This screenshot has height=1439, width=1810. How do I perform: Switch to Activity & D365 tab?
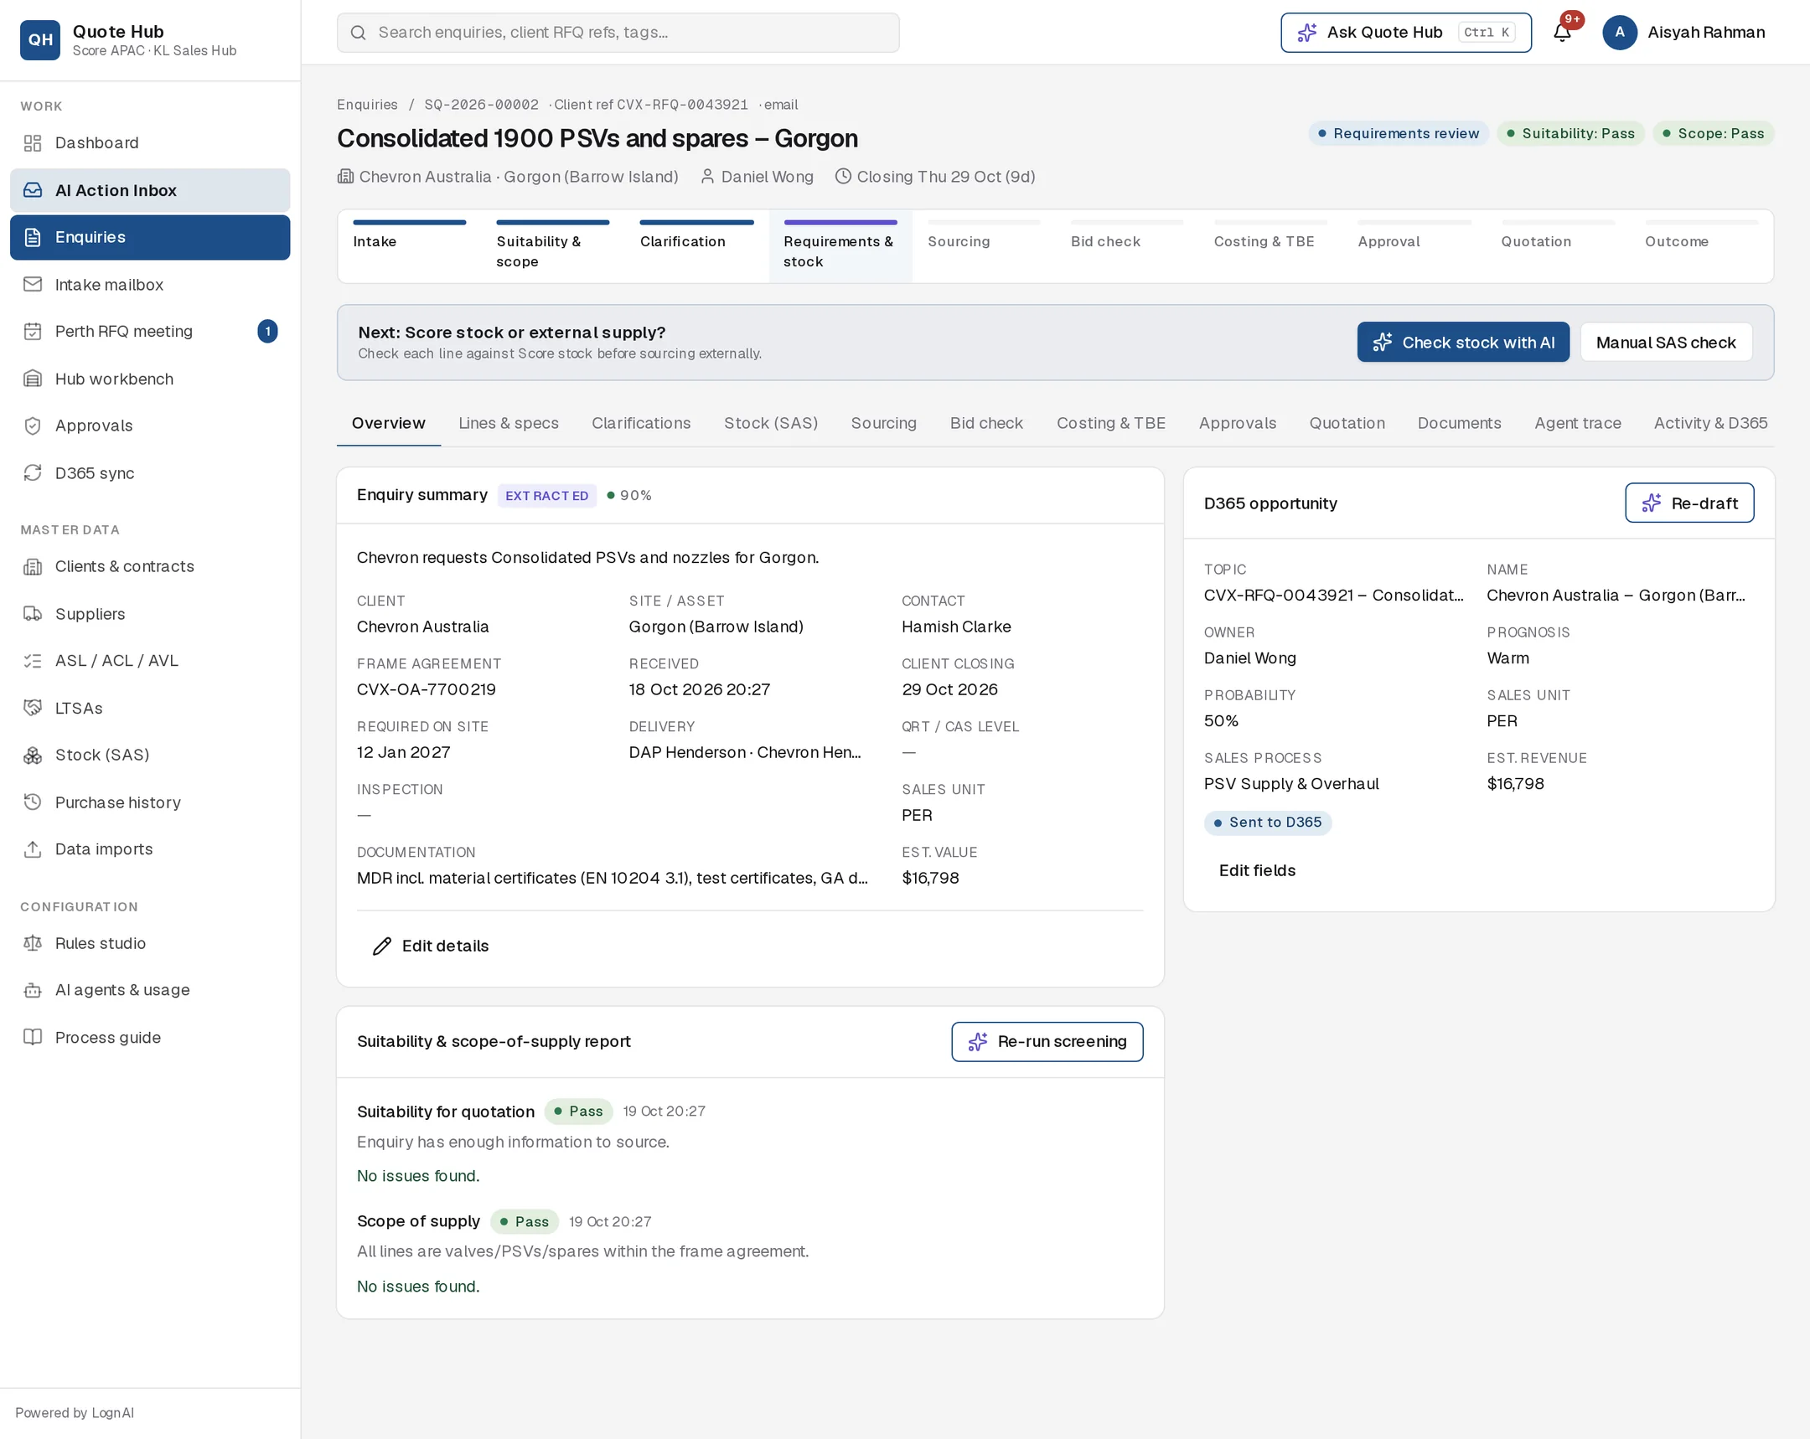1710,423
